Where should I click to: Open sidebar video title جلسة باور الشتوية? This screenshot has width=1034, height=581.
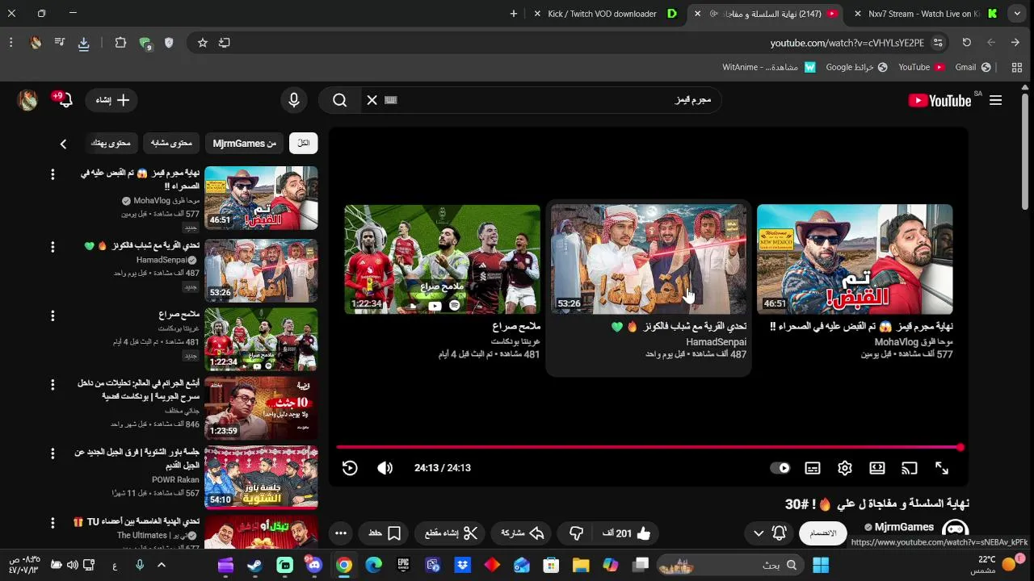pos(137,458)
